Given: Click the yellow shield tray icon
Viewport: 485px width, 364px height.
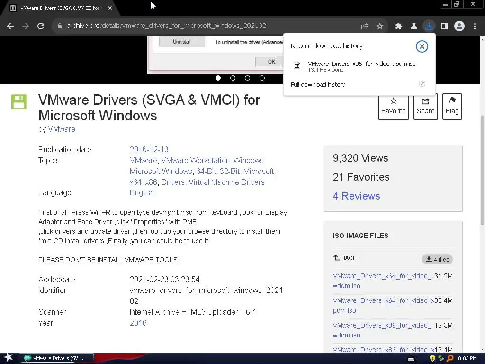Looking at the screenshot, I should pos(432,358).
